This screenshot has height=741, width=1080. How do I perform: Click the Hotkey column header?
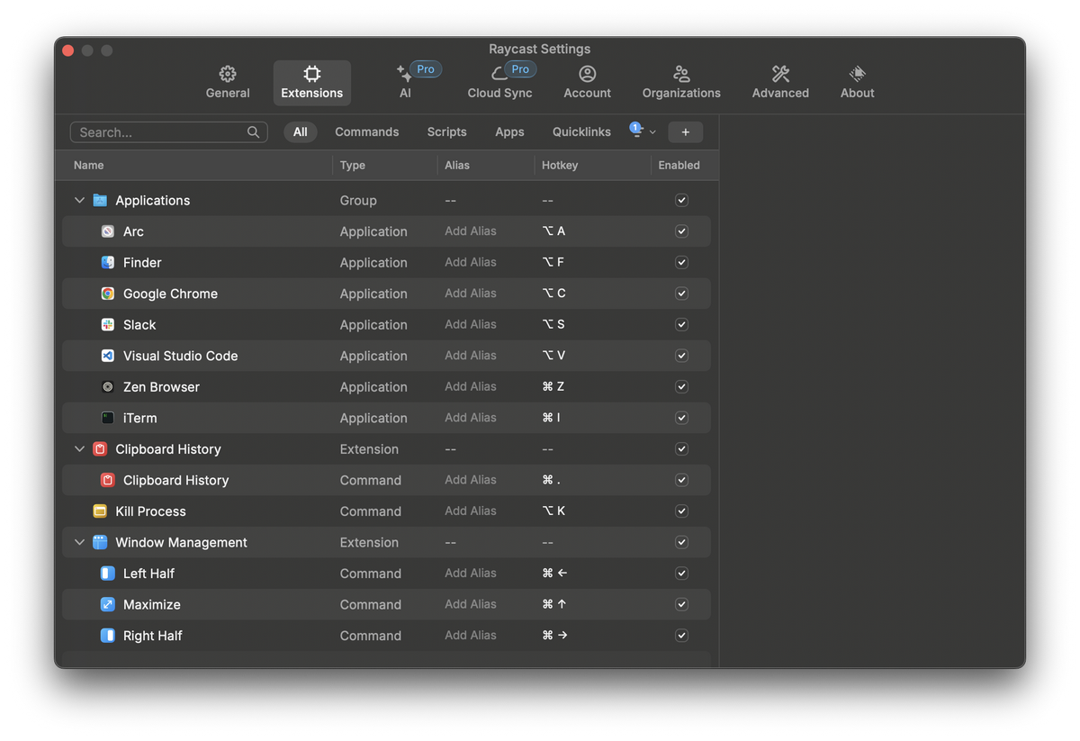560,166
